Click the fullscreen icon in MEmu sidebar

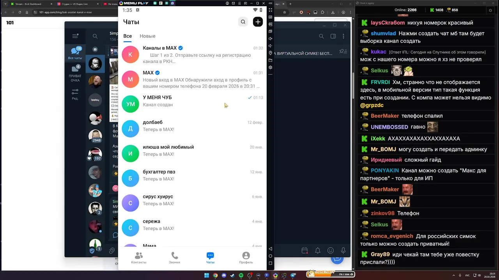pyautogui.click(x=271, y=10)
